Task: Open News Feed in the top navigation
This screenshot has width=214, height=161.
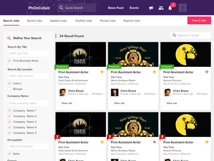Action: 116,8
